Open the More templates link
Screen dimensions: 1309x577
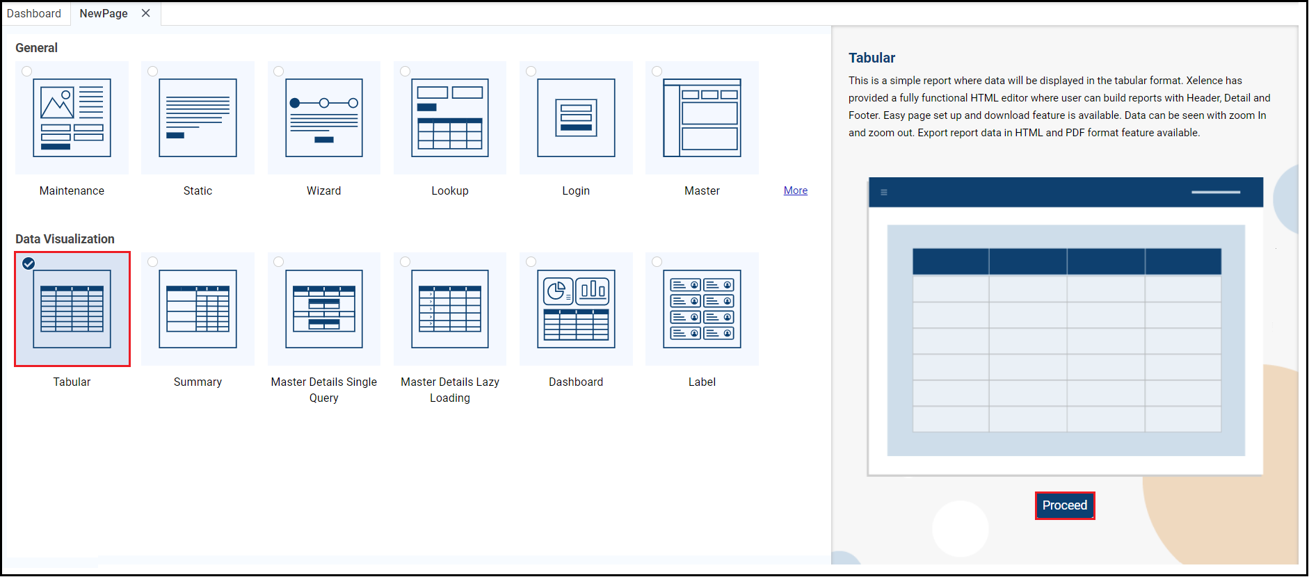796,190
